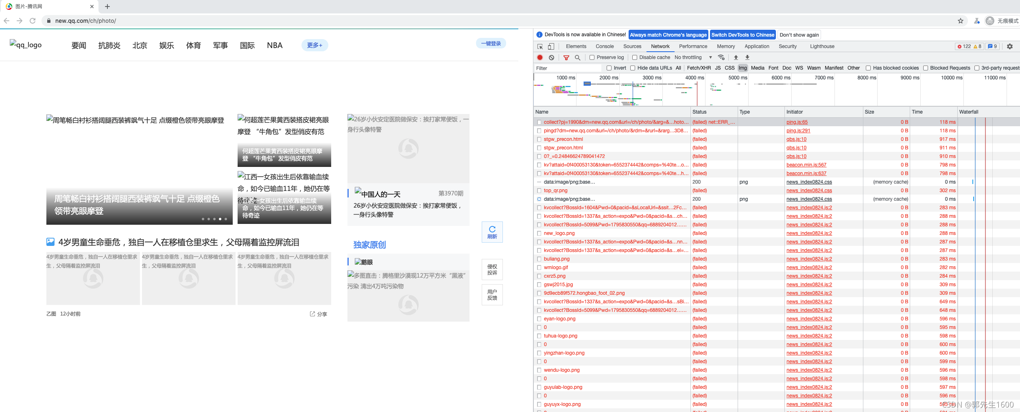Click the browser address bar URL
The height and width of the screenshot is (412, 1020).
click(85, 21)
